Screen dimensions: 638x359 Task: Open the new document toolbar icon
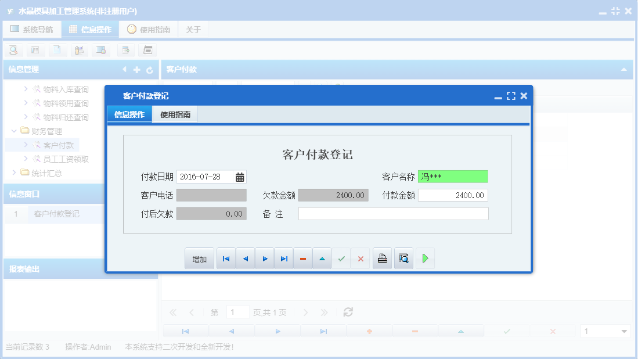[57, 50]
